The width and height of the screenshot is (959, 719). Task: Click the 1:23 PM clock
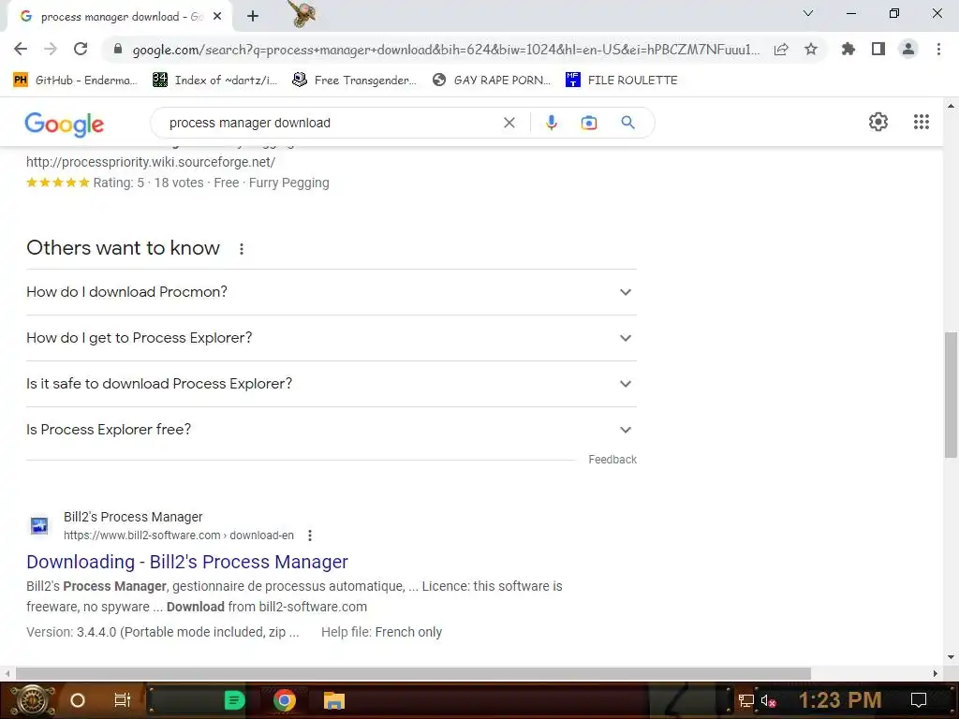click(x=840, y=700)
